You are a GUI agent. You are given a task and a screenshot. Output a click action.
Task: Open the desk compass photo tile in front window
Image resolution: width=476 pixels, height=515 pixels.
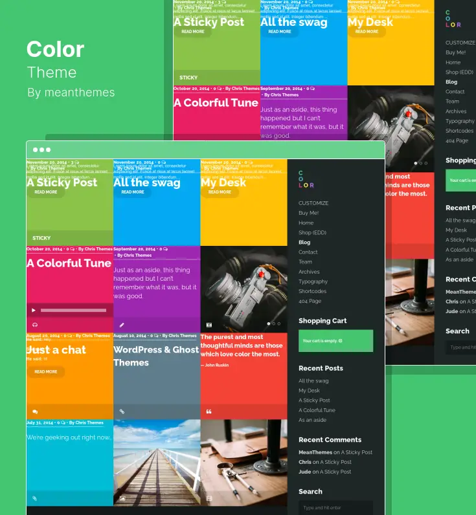coord(244,463)
